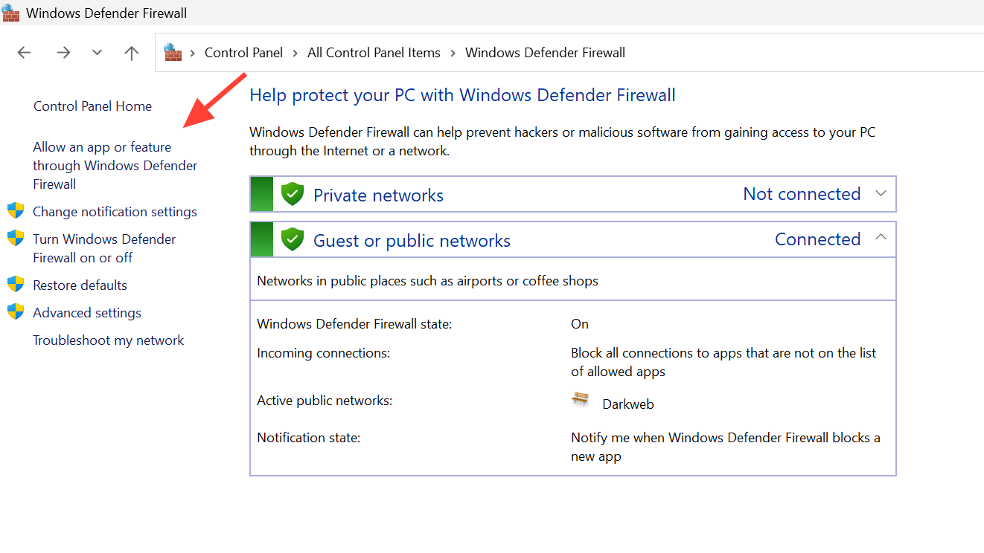Image resolution: width=984 pixels, height=553 pixels.
Task: Click the Private networks heading
Action: point(378,195)
